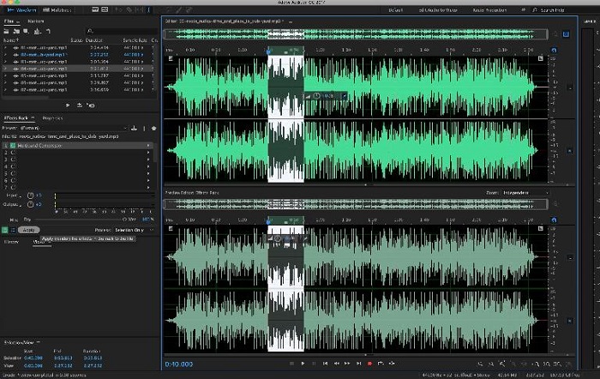
Task: Save effects preset icon in Effects Rack
Action: pyautogui.click(x=135, y=128)
